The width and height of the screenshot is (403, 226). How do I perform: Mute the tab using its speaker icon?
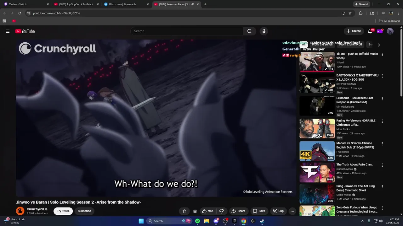192,4
